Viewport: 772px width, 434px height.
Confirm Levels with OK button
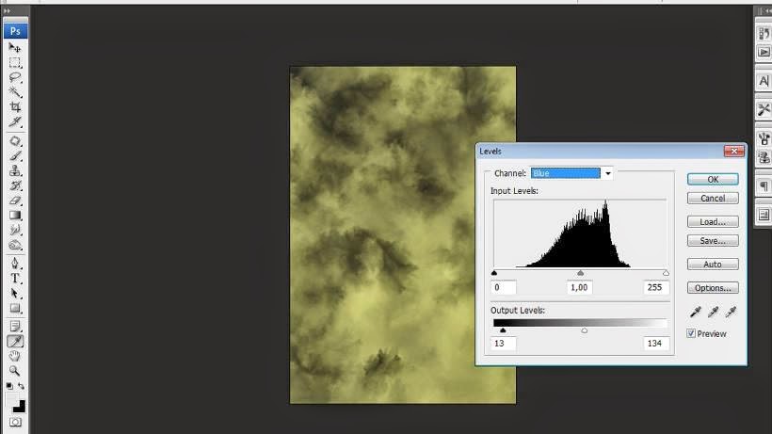[713, 179]
